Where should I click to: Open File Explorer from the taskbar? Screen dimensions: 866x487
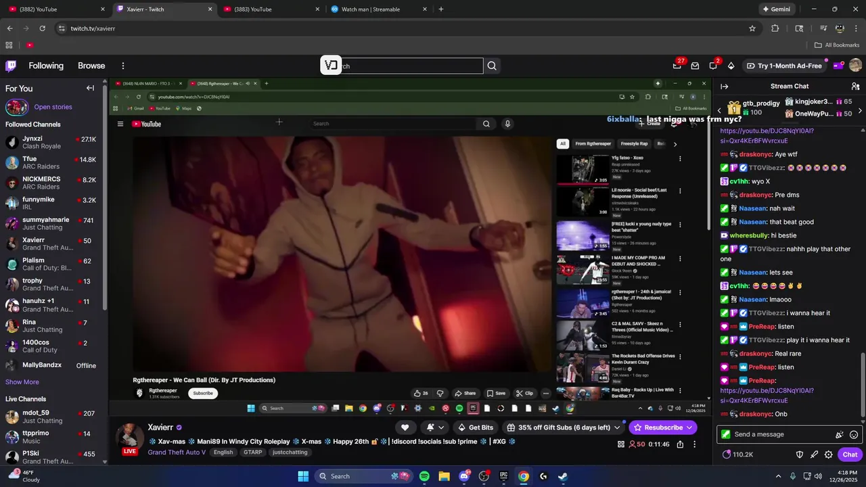click(x=444, y=476)
